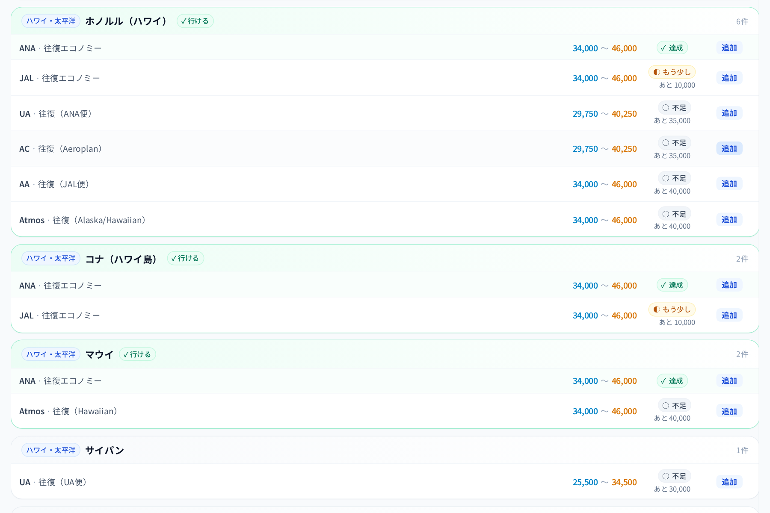
Task: Click あと 30,000 in the Saipan UA row
Action: [672, 489]
